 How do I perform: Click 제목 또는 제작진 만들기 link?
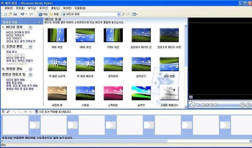(x=20, y=61)
